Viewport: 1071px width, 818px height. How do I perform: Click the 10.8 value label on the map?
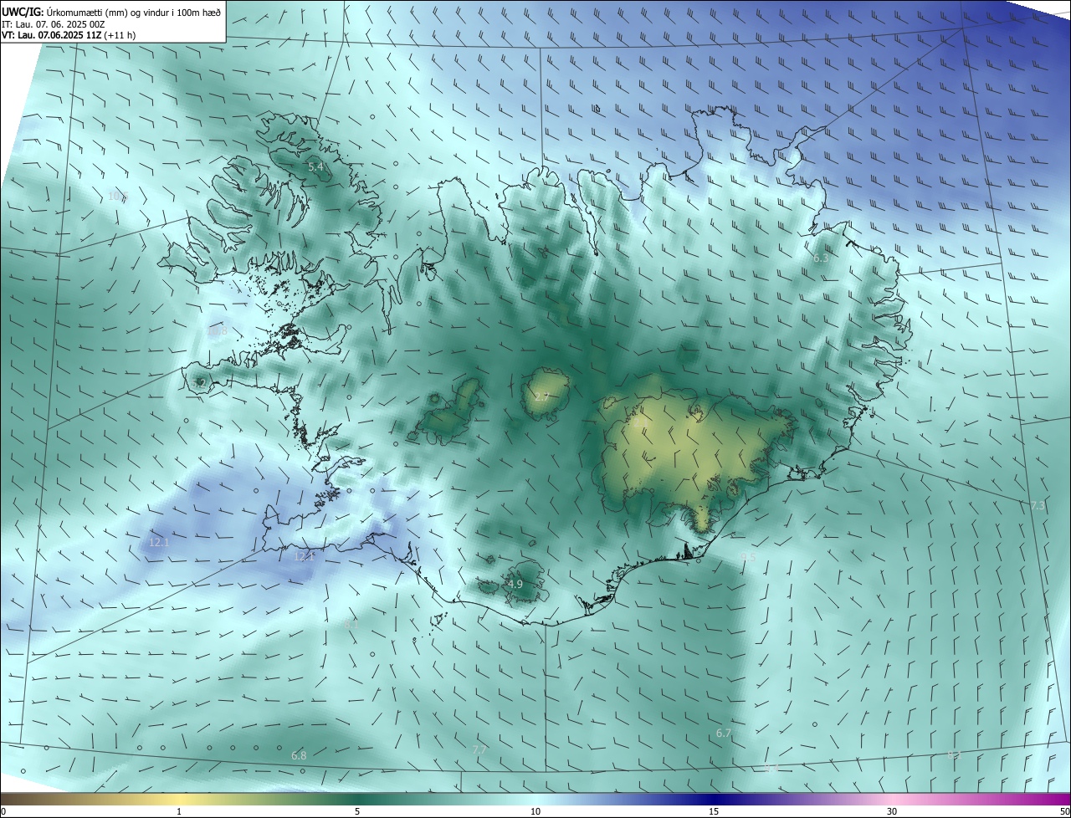218,331
